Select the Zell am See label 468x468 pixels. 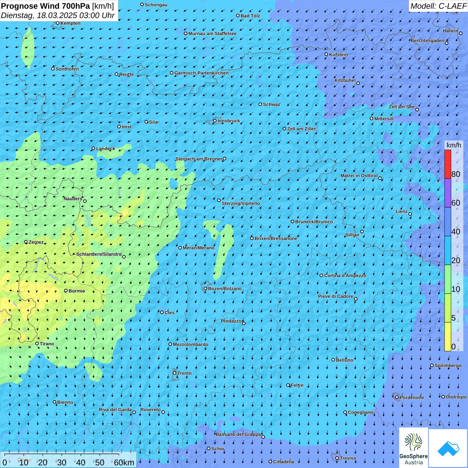point(401,107)
